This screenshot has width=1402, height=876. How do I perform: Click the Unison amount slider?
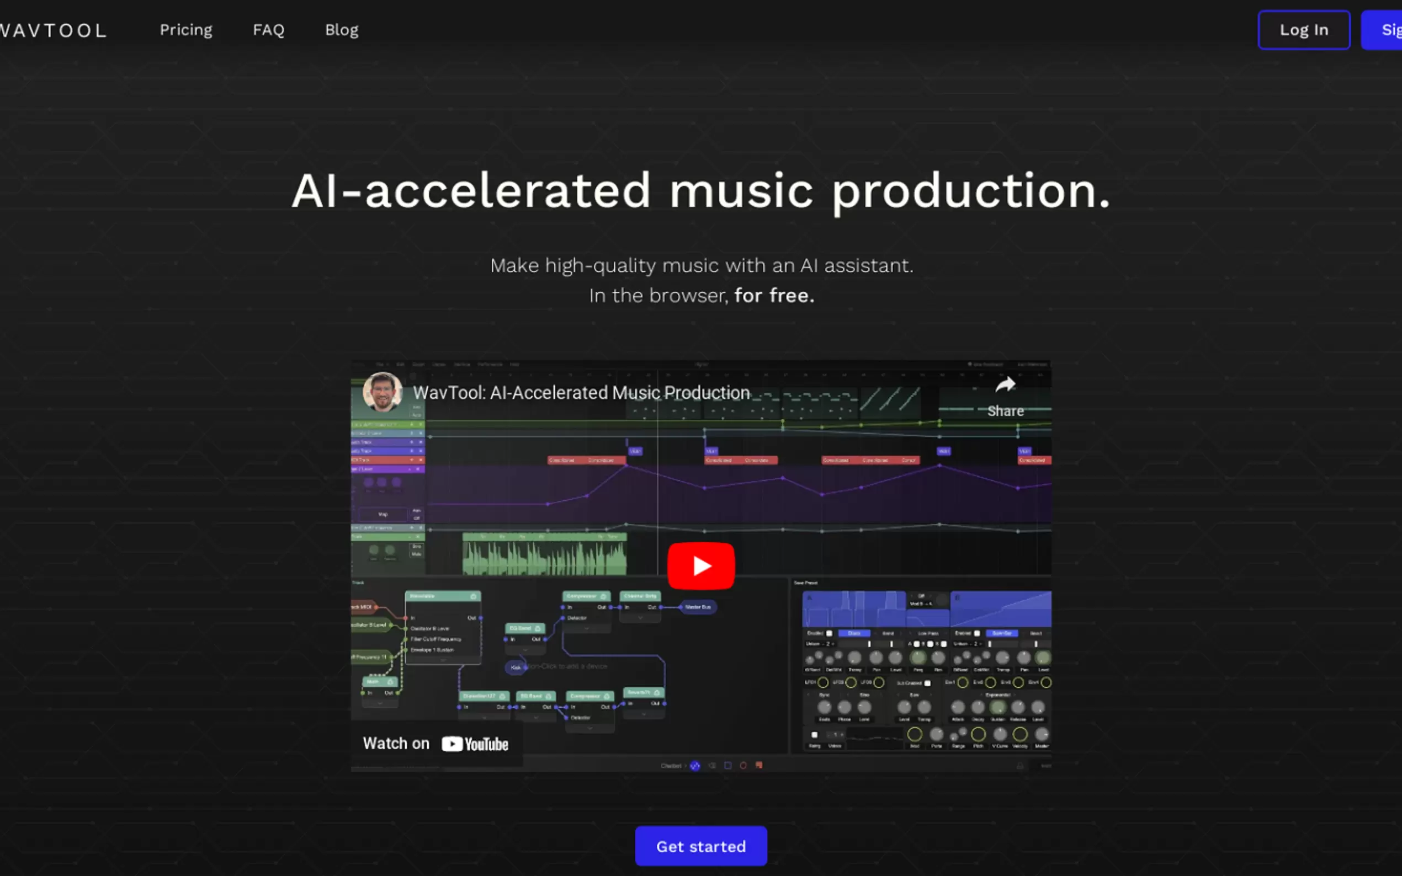click(870, 644)
